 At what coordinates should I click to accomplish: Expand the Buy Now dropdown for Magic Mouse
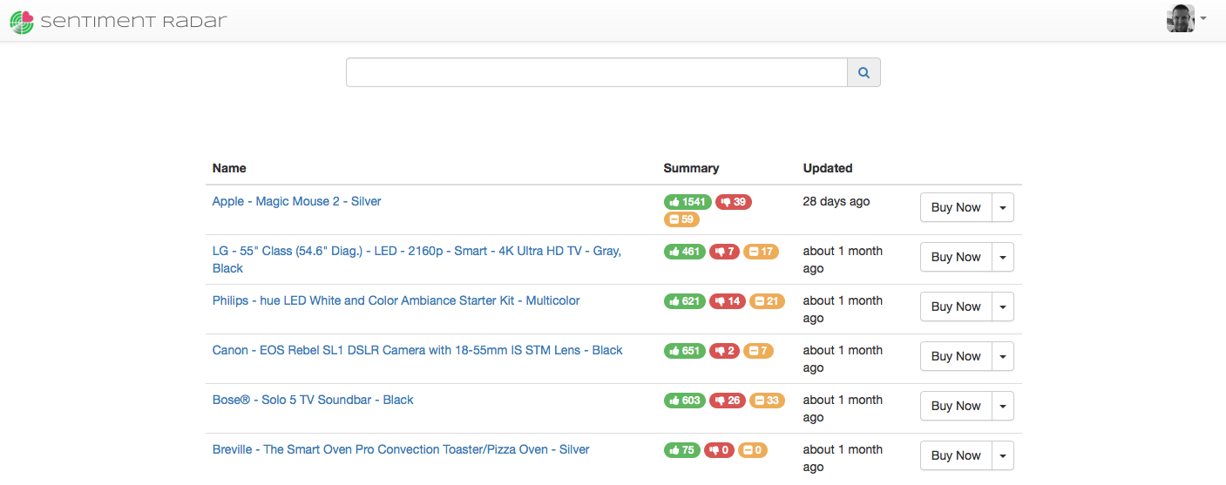click(x=1003, y=207)
